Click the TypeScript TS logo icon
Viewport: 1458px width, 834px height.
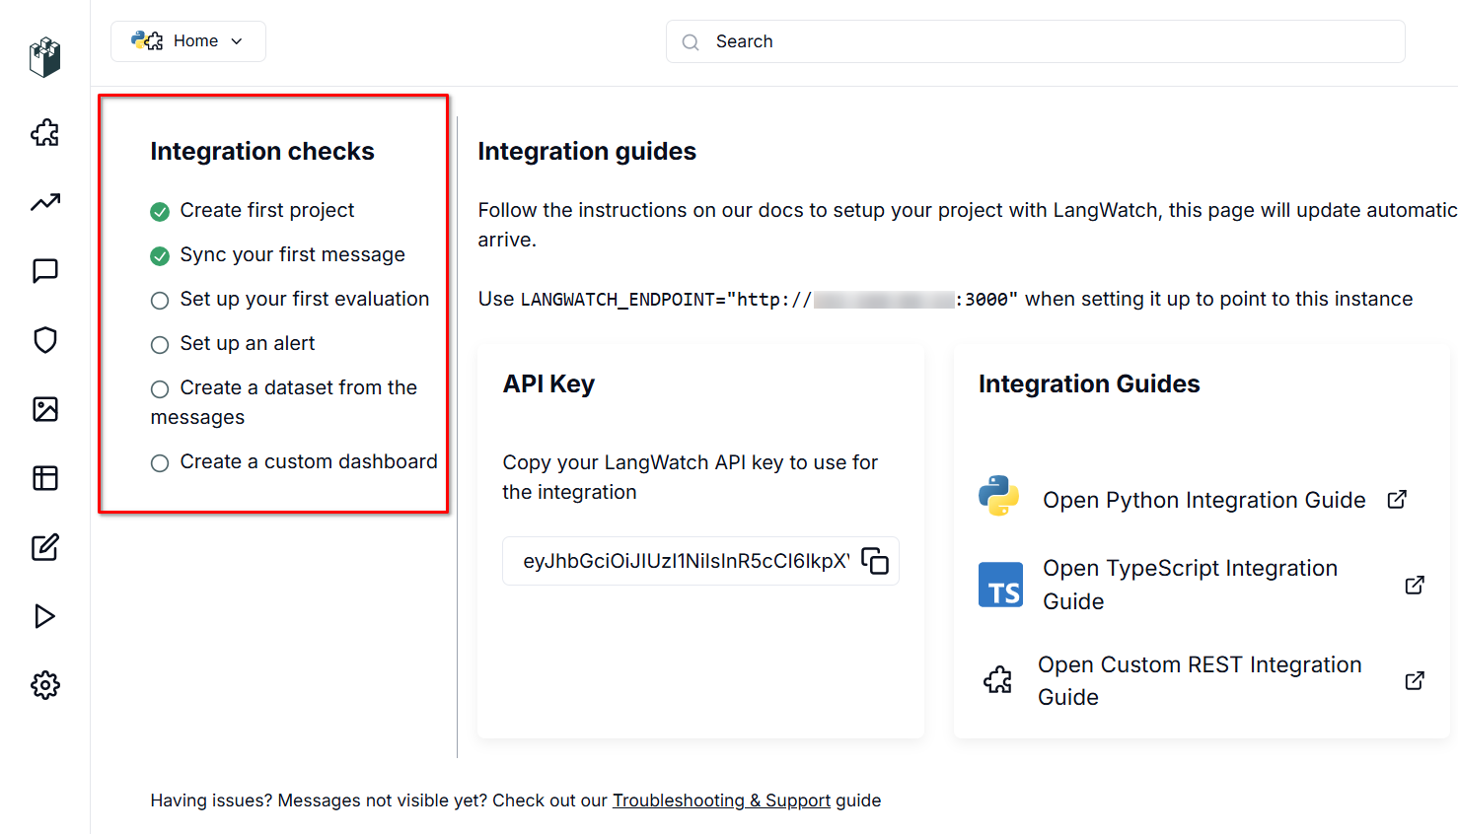point(1000,585)
